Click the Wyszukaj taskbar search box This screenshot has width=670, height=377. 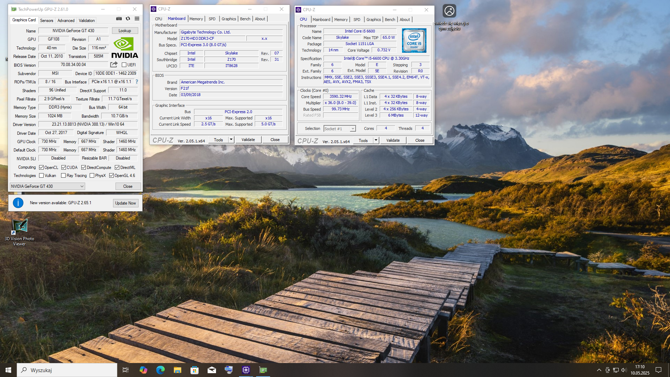coord(67,370)
